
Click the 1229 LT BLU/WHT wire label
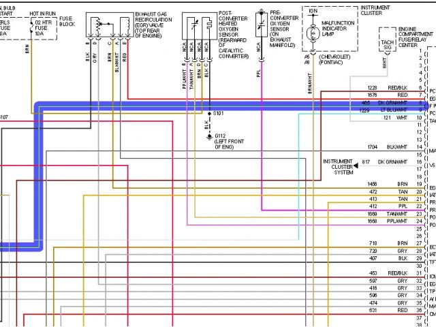(x=386, y=110)
